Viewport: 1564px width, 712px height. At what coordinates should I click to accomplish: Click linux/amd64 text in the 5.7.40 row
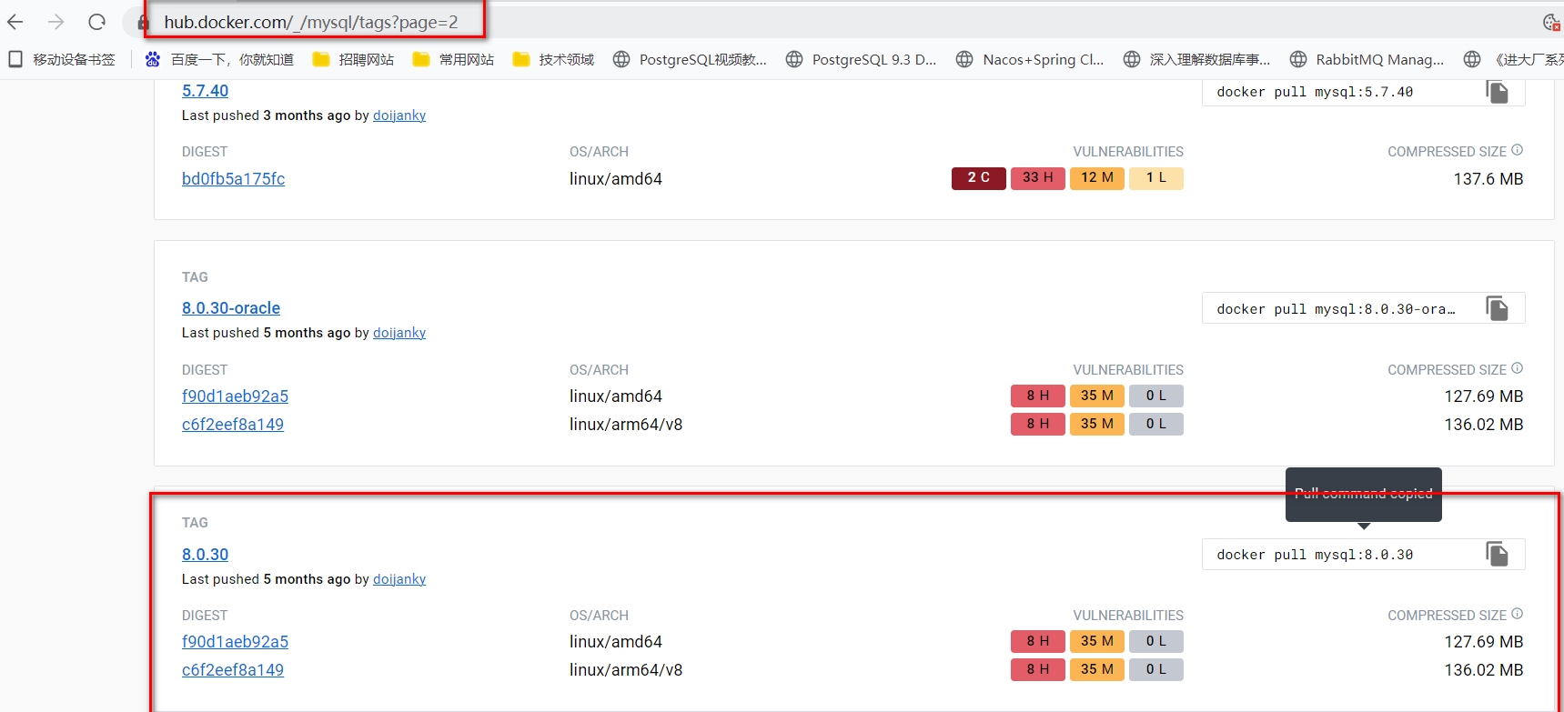(616, 179)
